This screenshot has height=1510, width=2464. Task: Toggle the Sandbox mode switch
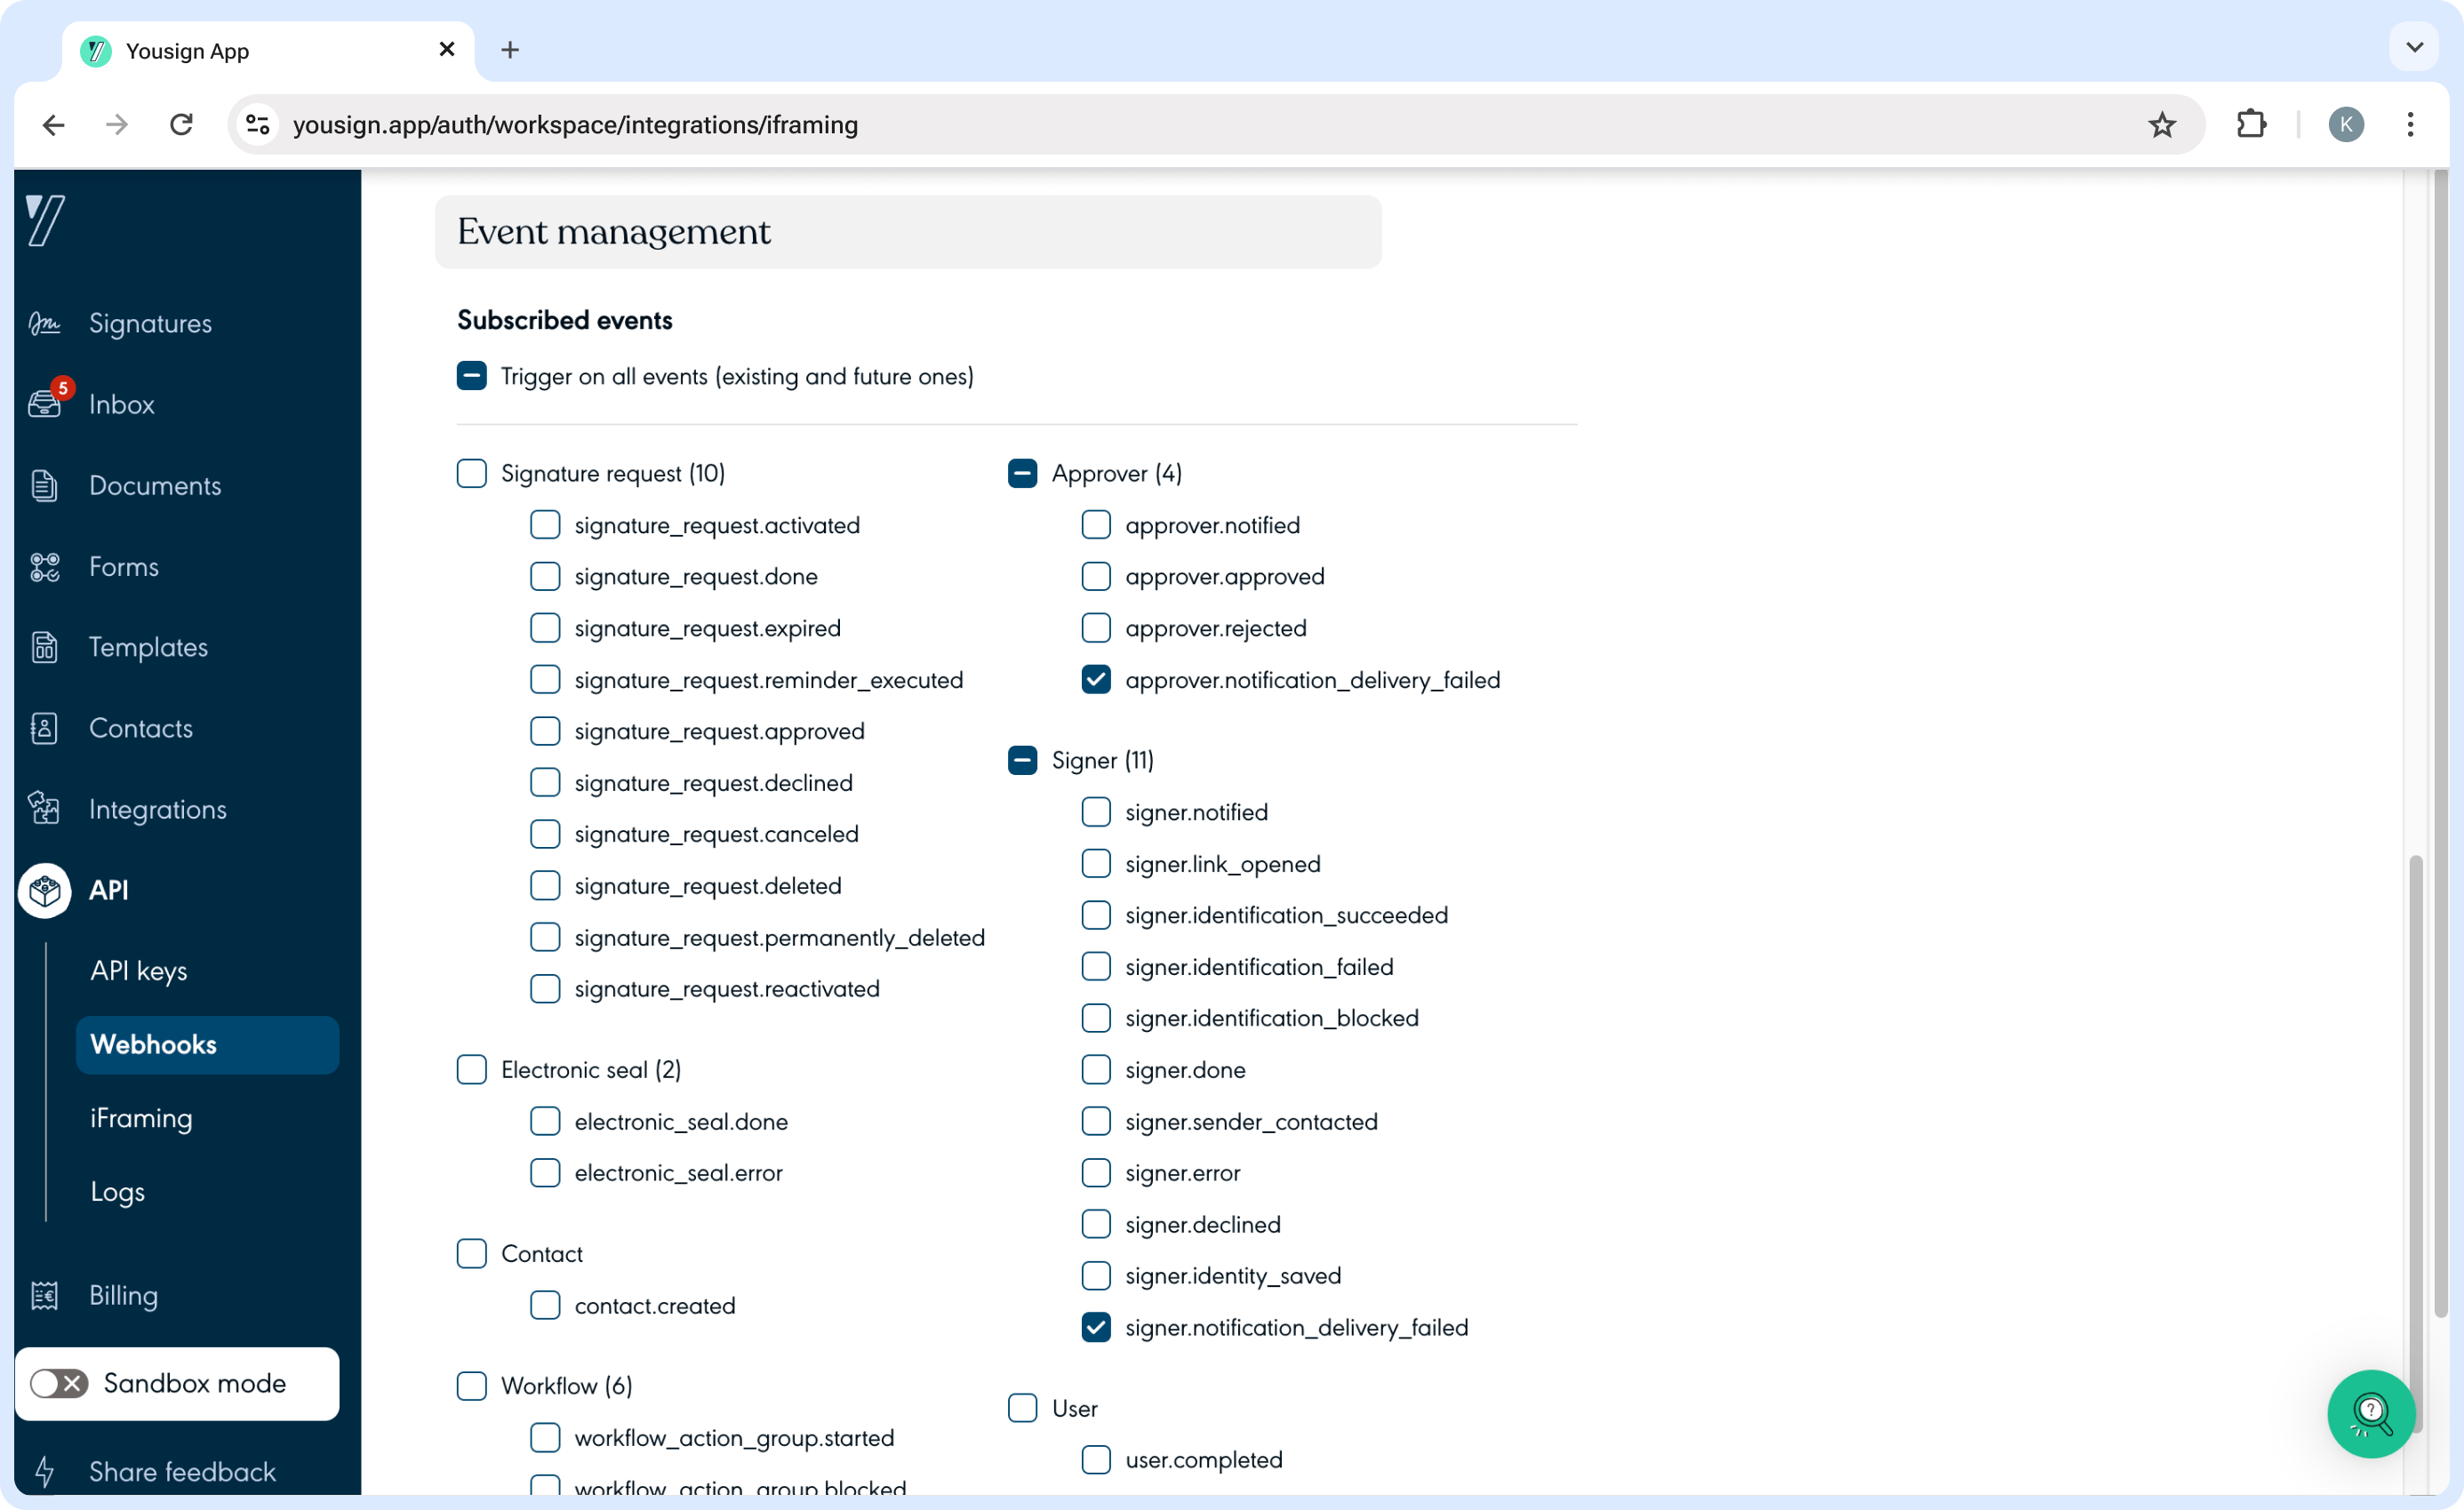pos(59,1383)
